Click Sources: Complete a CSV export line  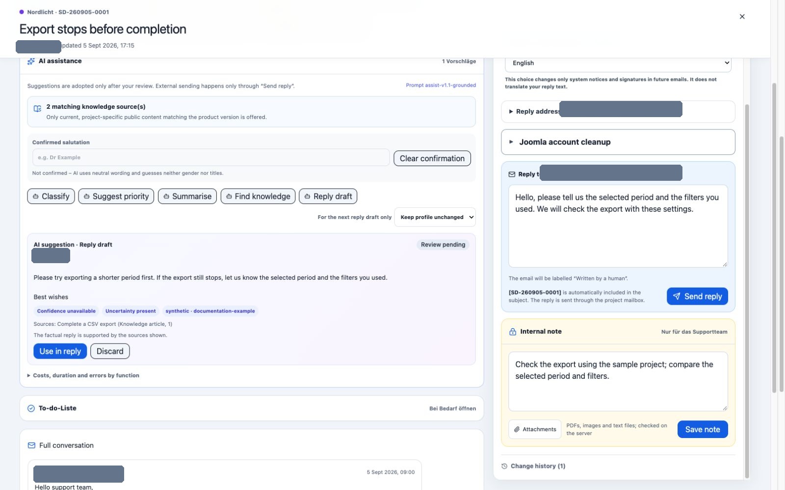pos(103,324)
